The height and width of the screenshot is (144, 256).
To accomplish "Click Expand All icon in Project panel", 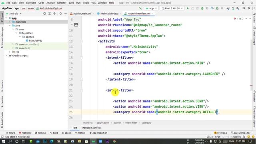I will pyautogui.click(x=50, y=14).
